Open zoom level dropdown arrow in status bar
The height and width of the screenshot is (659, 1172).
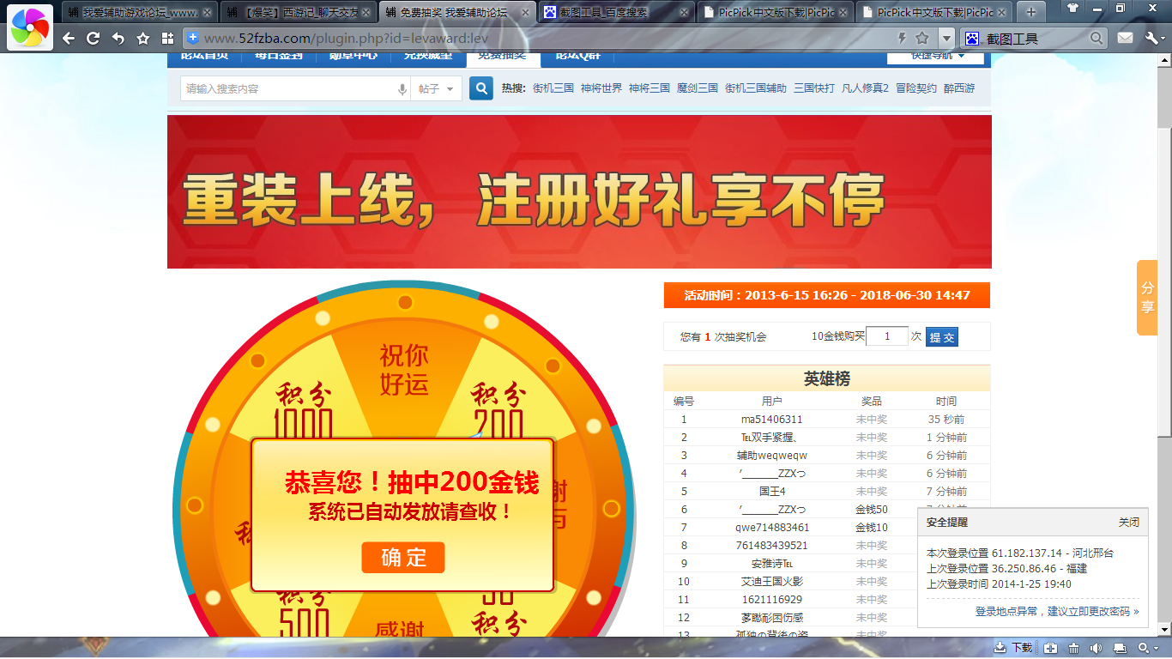pos(1157,648)
